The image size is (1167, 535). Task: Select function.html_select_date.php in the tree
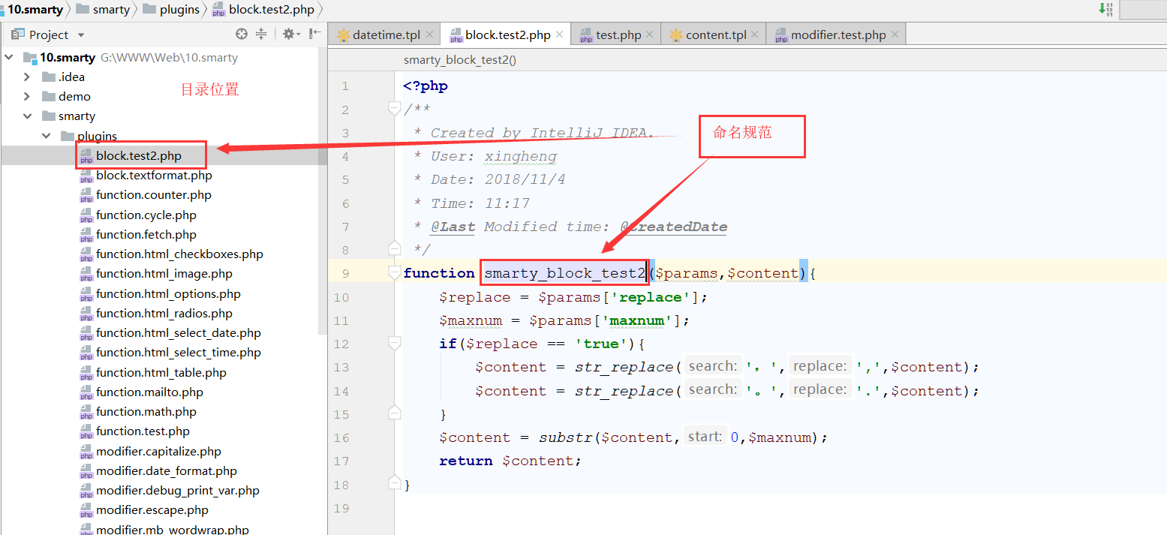pyautogui.click(x=179, y=332)
